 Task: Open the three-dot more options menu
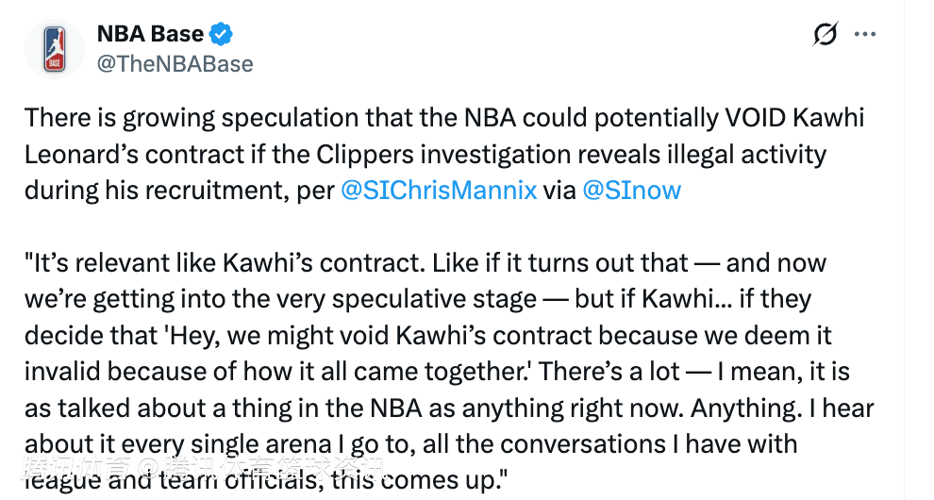(865, 34)
